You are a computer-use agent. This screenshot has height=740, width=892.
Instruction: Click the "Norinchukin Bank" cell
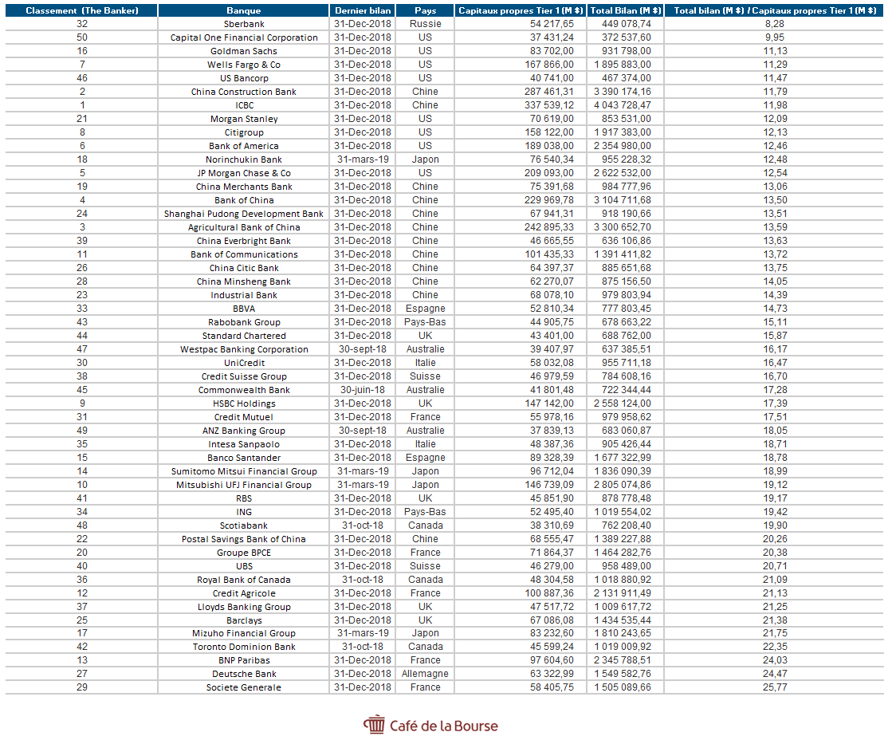pos(244,159)
